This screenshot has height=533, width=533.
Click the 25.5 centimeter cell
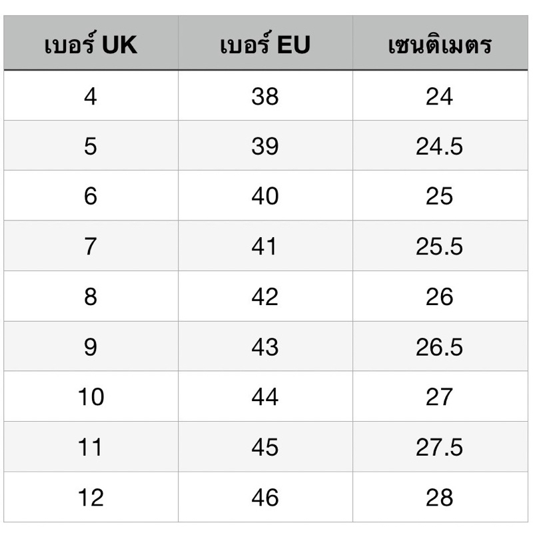(x=440, y=246)
